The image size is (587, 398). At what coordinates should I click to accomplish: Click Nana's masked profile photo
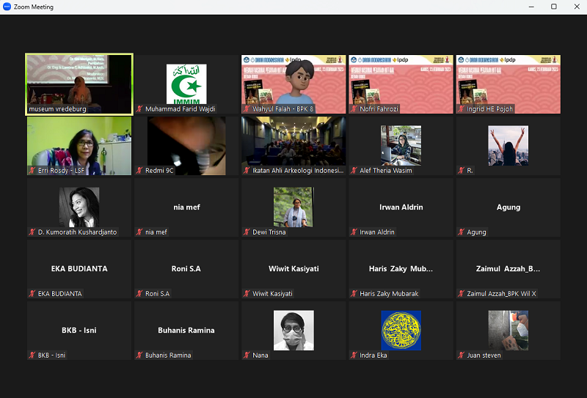tap(293, 331)
